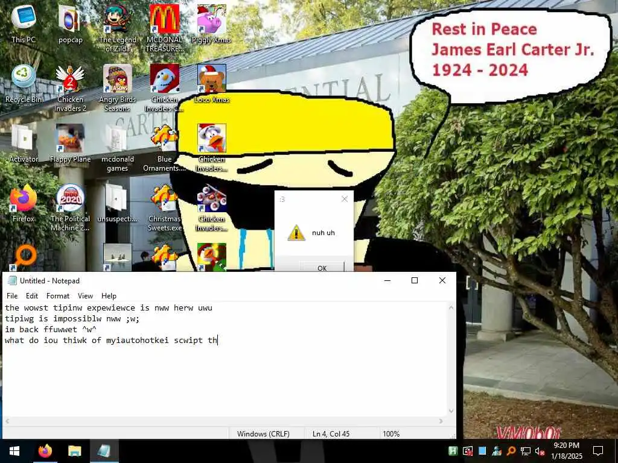Open the Notepad File menu
The height and width of the screenshot is (463, 618).
12,295
